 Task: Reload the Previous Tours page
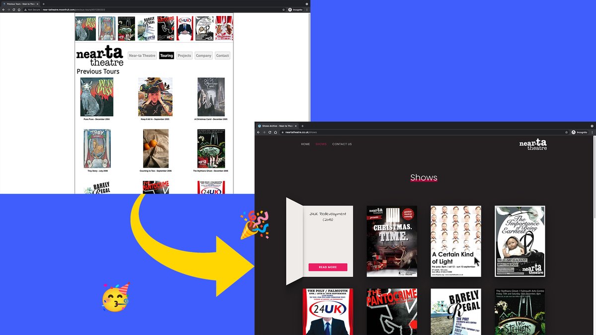click(14, 9)
